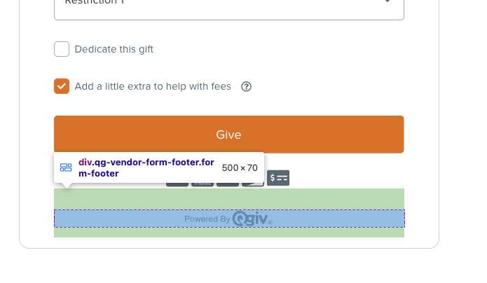Click the partially hidden card icon beside eCheck
The height and width of the screenshot is (283, 487).
[253, 184]
